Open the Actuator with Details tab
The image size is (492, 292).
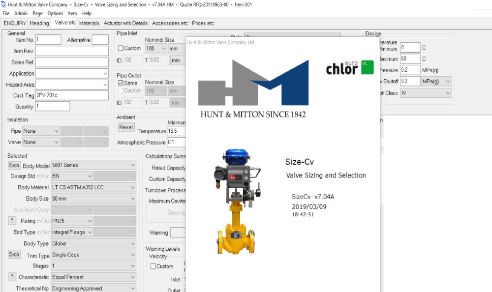(x=125, y=23)
